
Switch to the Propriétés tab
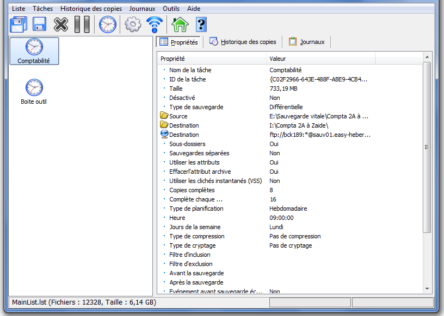178,42
